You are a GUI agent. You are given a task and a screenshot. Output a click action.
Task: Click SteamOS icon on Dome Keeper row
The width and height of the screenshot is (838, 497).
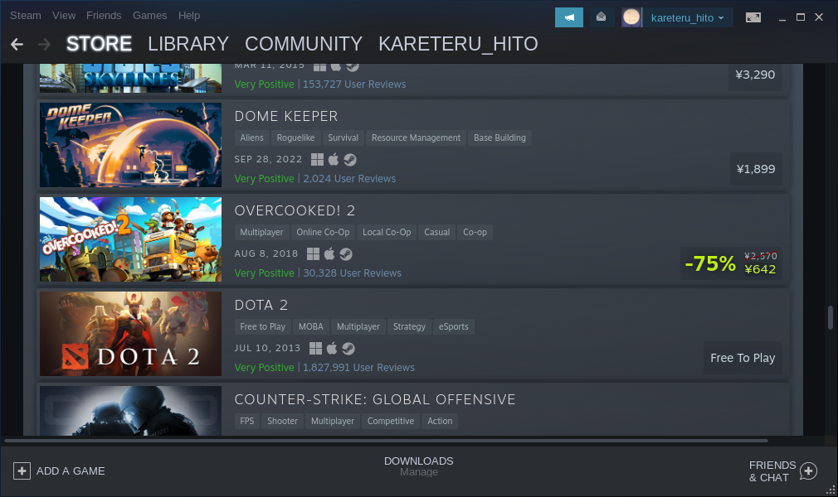(x=350, y=160)
